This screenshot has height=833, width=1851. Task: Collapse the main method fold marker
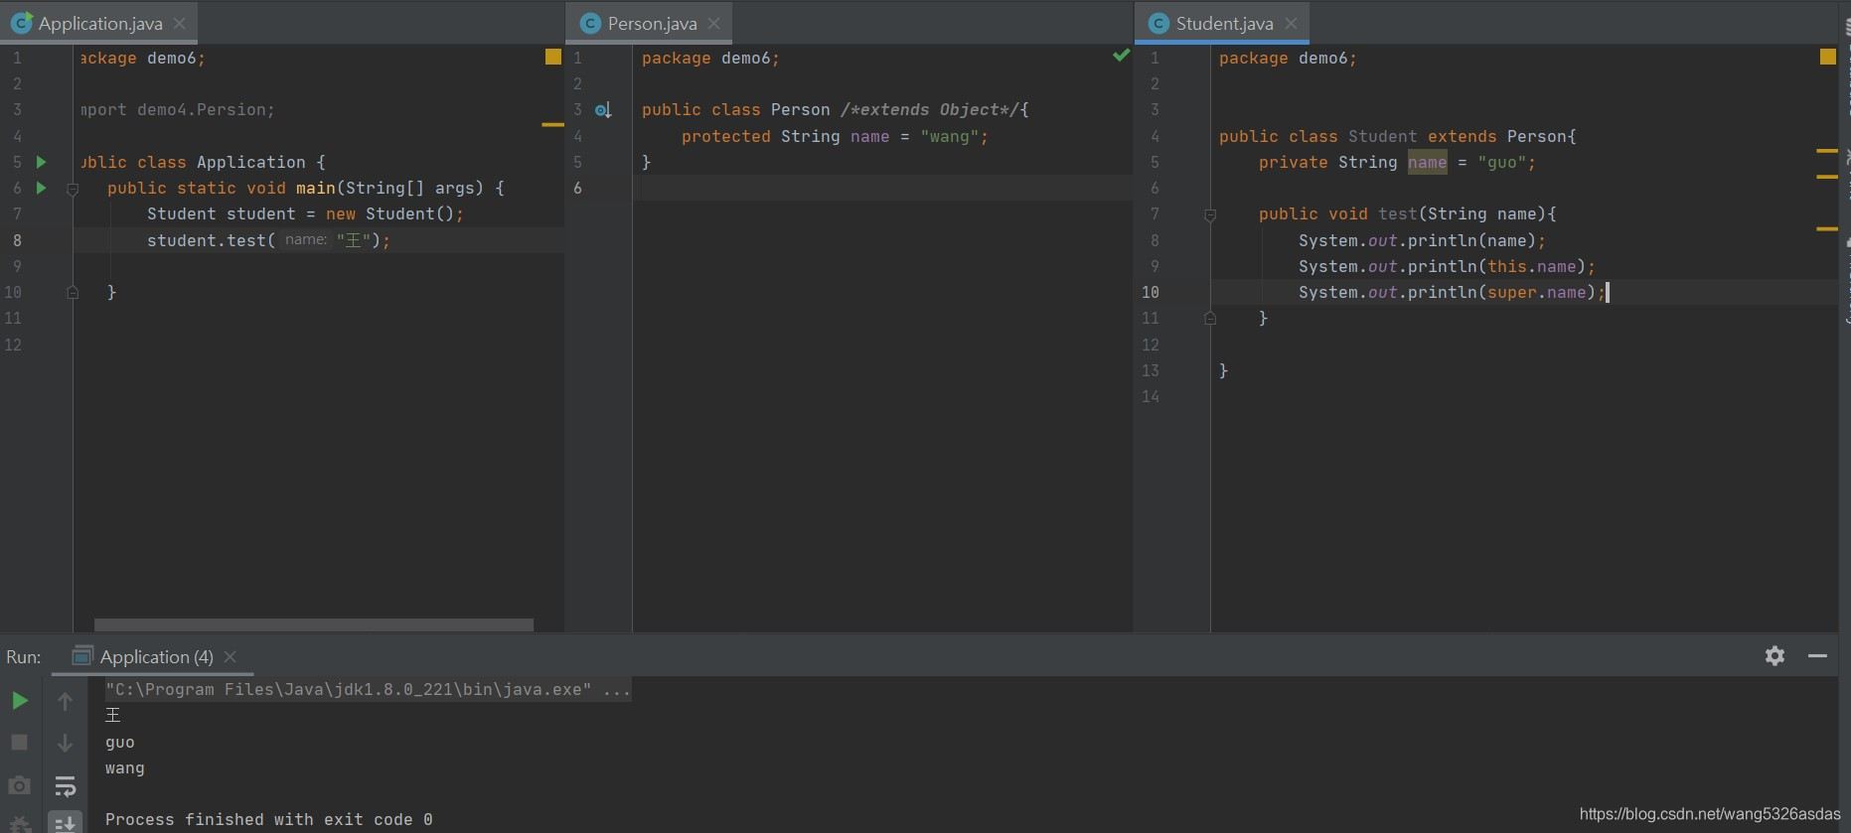click(x=73, y=189)
